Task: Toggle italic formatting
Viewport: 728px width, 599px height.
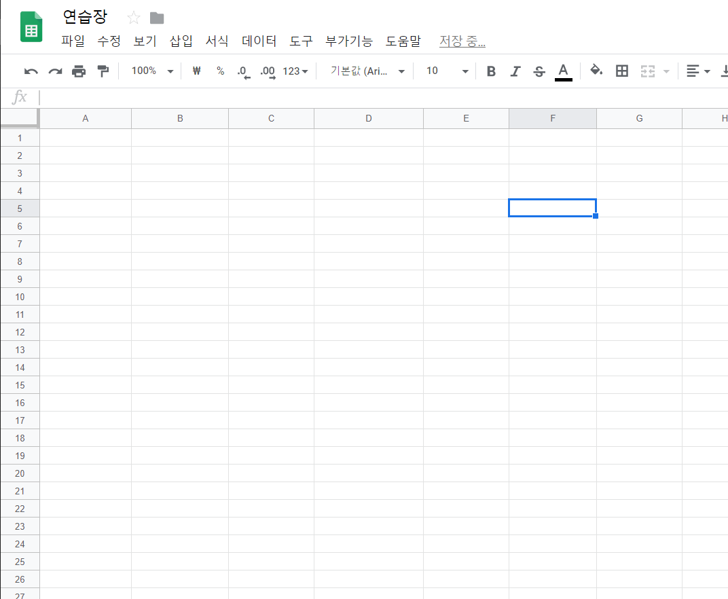Action: 515,71
